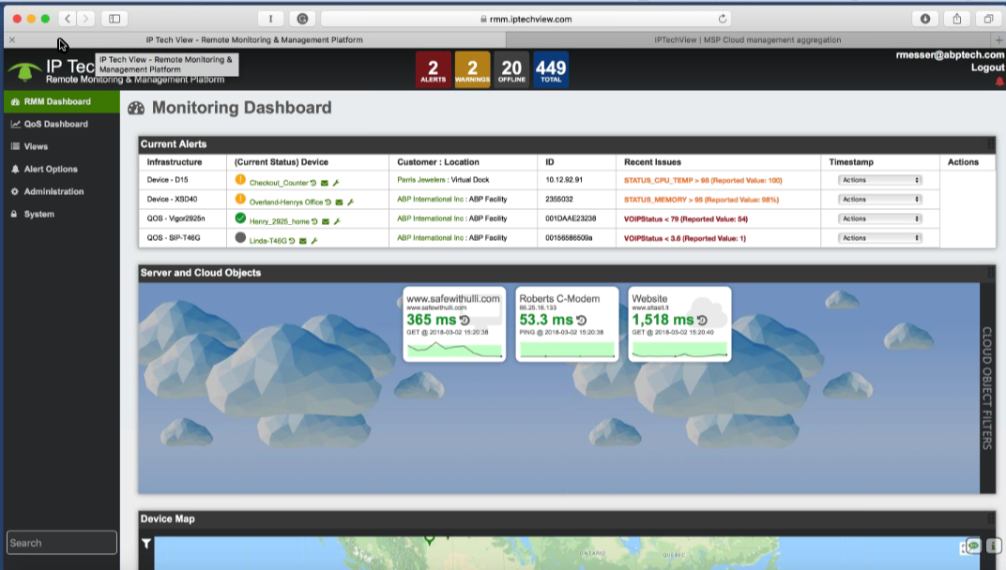Open Alert Options in the sidebar

point(51,169)
